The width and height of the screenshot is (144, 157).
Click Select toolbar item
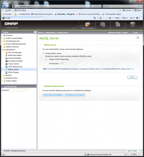tap(138, 10)
